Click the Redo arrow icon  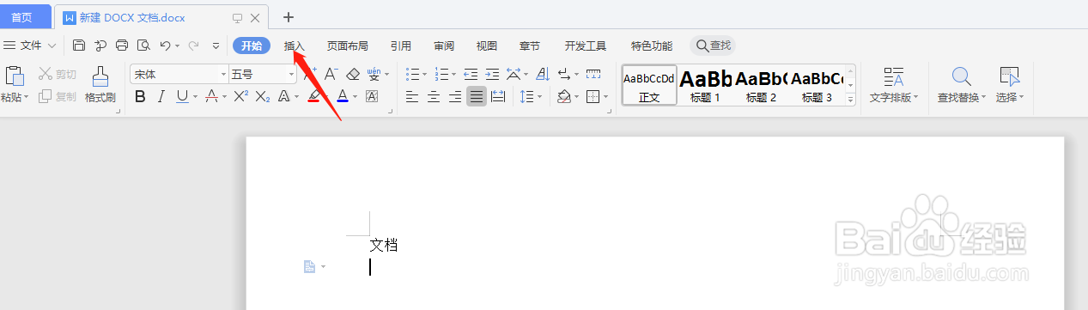point(193,46)
